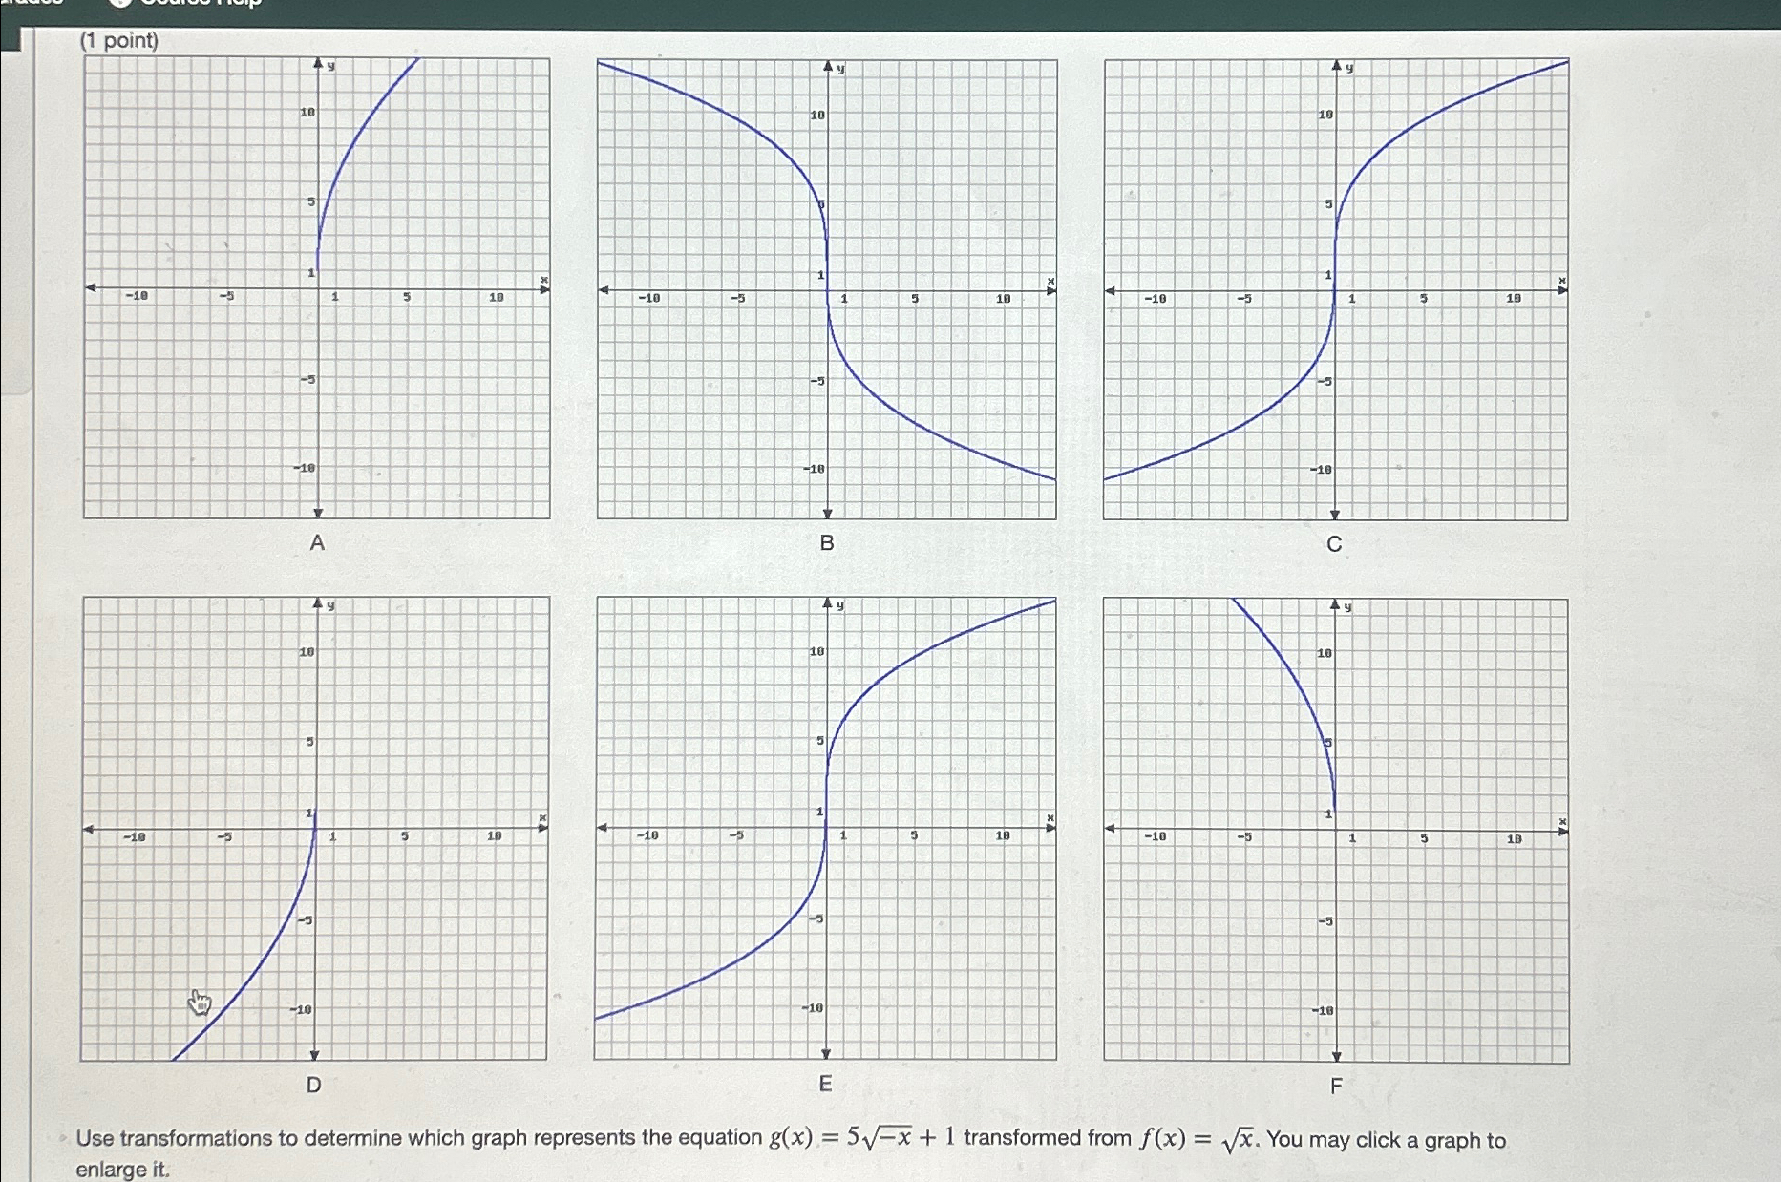Click the letter C caption
This screenshot has height=1182, width=1781.
(x=1334, y=543)
